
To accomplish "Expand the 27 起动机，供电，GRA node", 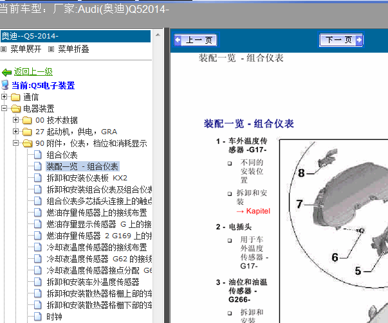I will pyautogui.click(x=15, y=132).
